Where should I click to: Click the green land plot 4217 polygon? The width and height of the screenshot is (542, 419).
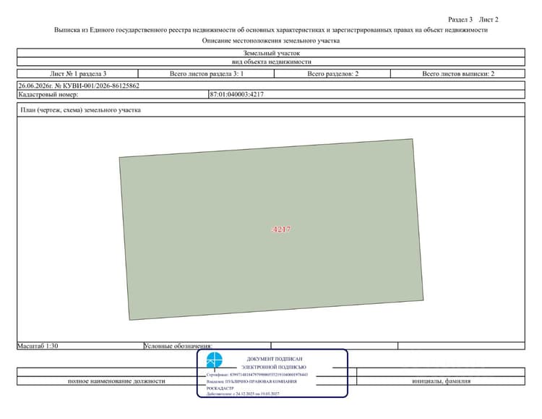pos(271,229)
